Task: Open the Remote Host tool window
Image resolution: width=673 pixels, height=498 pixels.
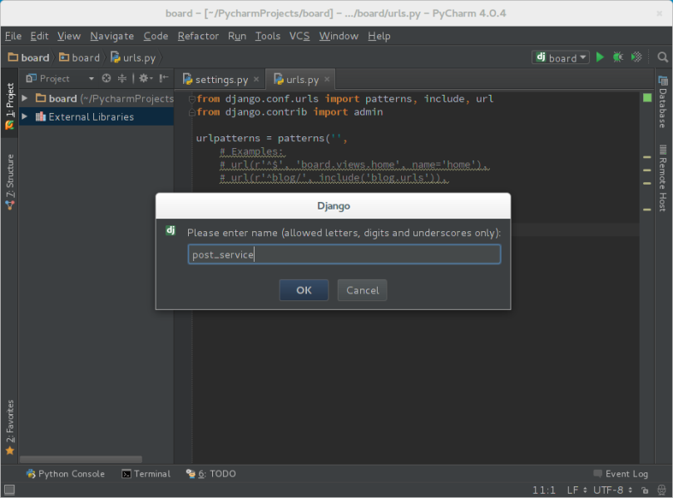Action: pos(663,178)
